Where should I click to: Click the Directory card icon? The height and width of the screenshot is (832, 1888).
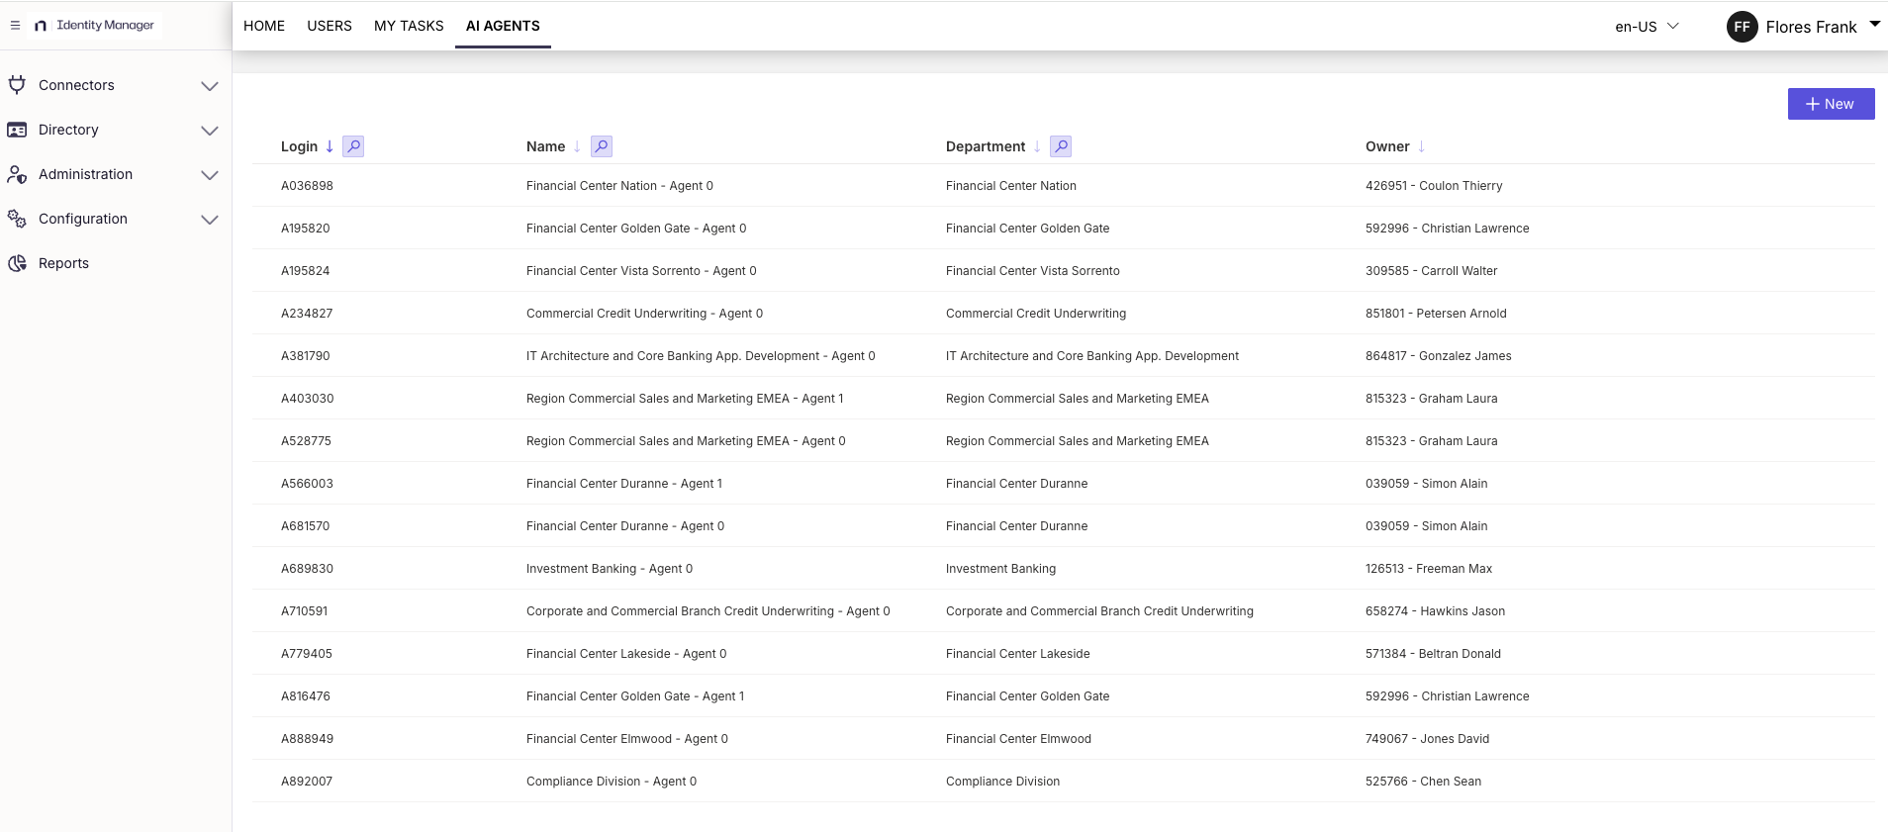(17, 130)
